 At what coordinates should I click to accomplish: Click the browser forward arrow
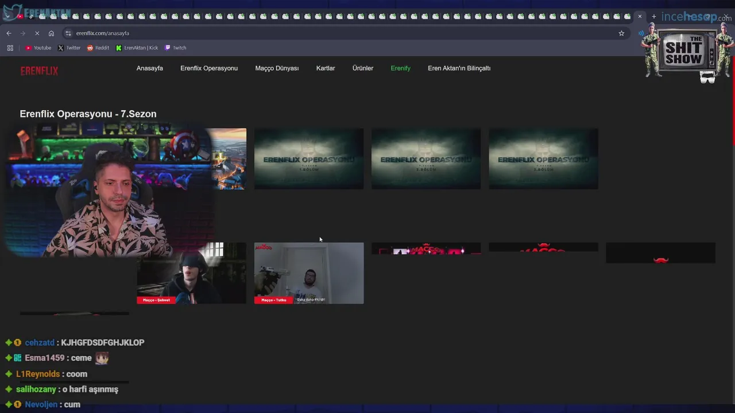[x=23, y=33]
